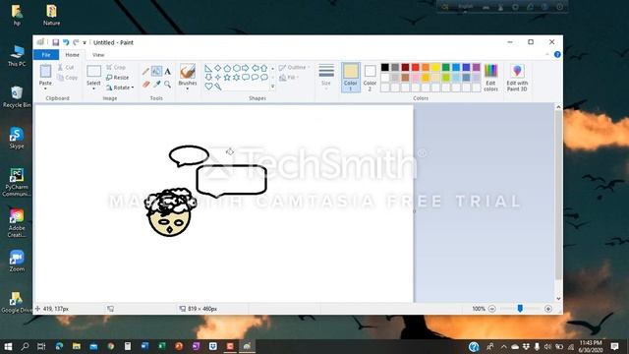Open Recycle Bin on desktop
Screen dimensions: 629x354
17,96
